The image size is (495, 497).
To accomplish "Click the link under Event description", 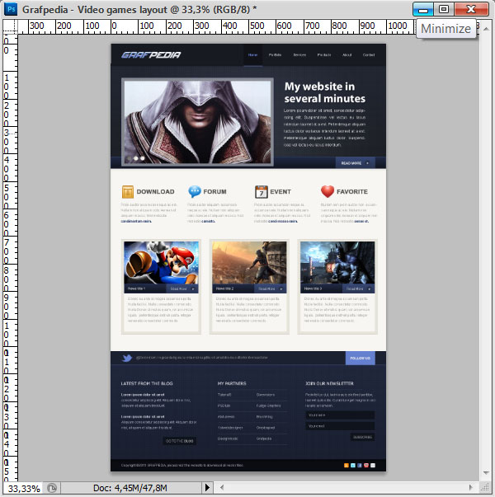I will point(283,221).
